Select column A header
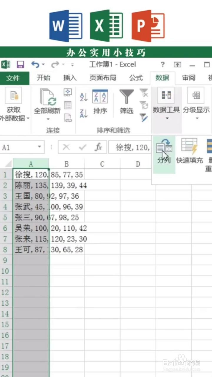 31,164
